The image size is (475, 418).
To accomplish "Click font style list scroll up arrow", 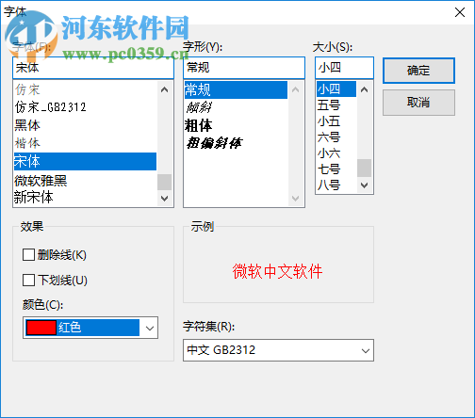I will (x=295, y=90).
